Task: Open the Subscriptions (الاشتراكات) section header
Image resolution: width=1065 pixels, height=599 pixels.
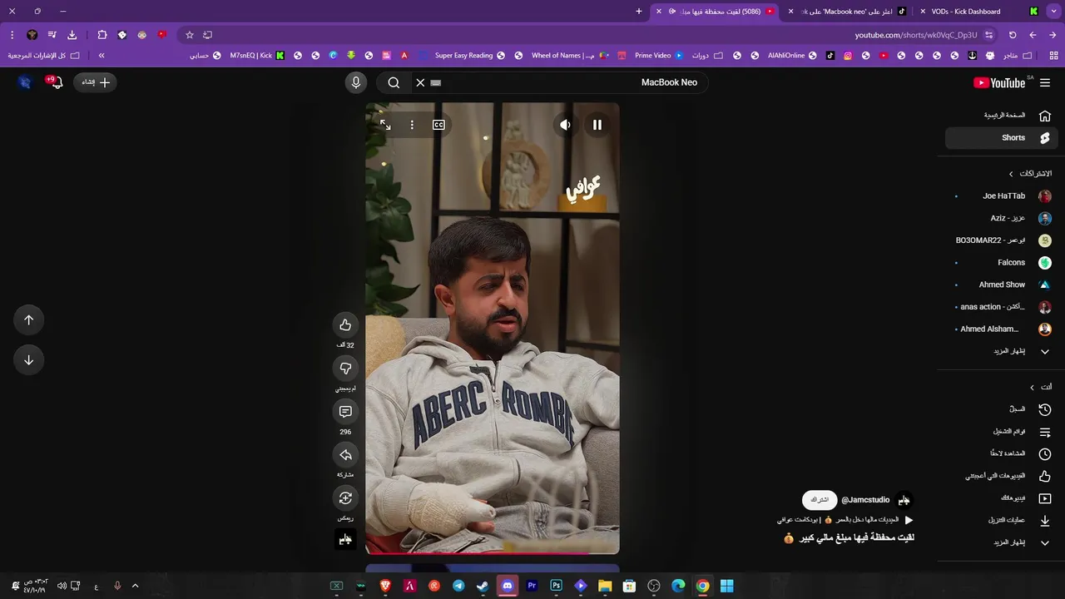Action: click(x=1030, y=174)
